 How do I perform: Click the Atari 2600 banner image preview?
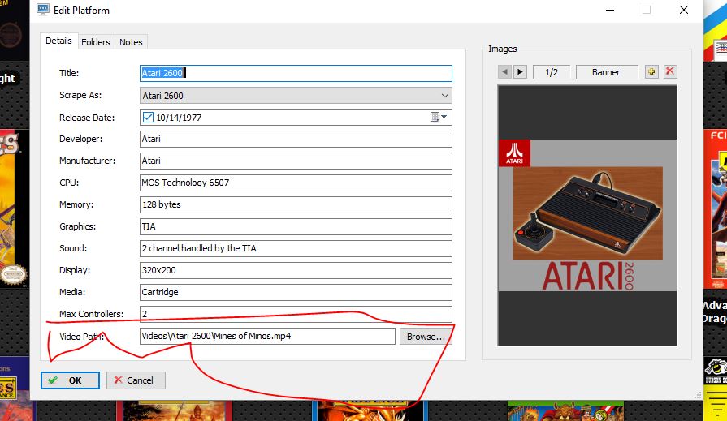click(x=587, y=215)
